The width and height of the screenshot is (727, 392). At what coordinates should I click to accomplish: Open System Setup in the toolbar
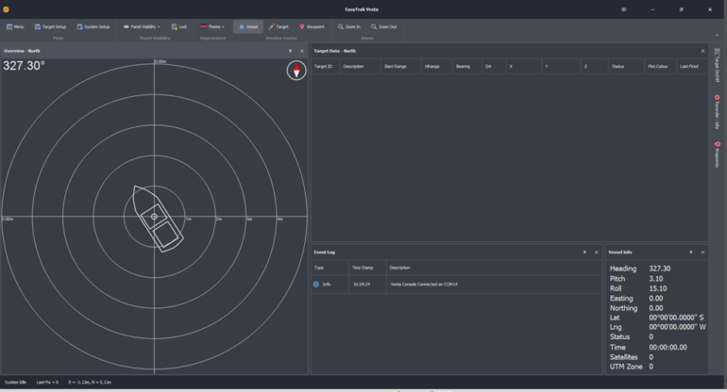[x=93, y=26]
